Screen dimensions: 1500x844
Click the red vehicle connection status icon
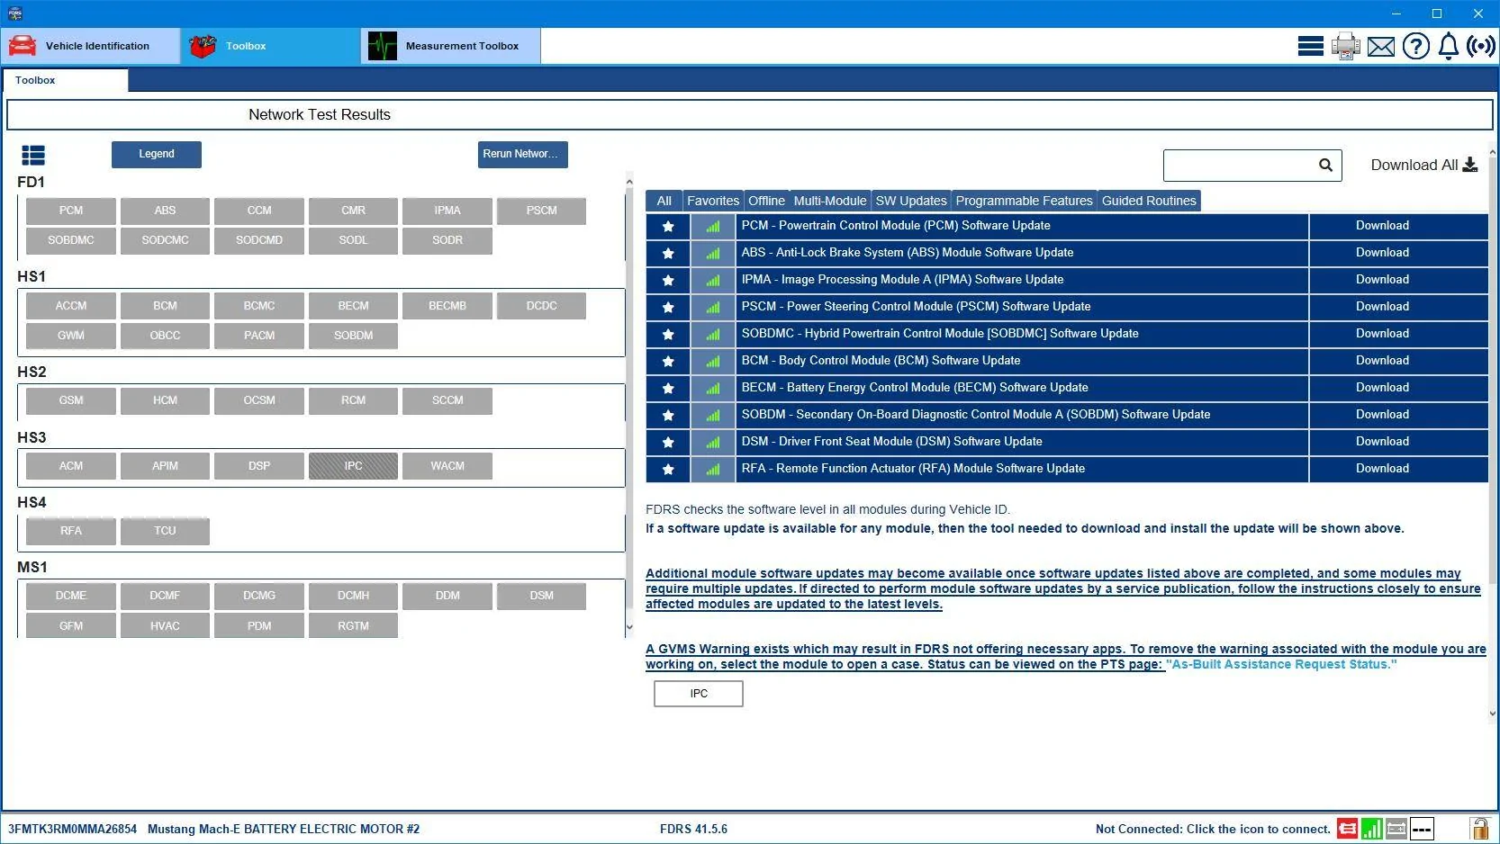[x=1348, y=829]
